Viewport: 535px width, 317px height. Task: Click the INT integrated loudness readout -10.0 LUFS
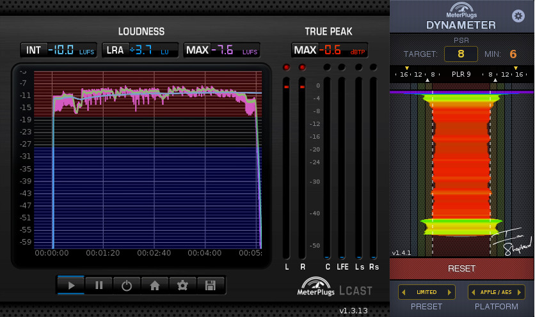[59, 50]
